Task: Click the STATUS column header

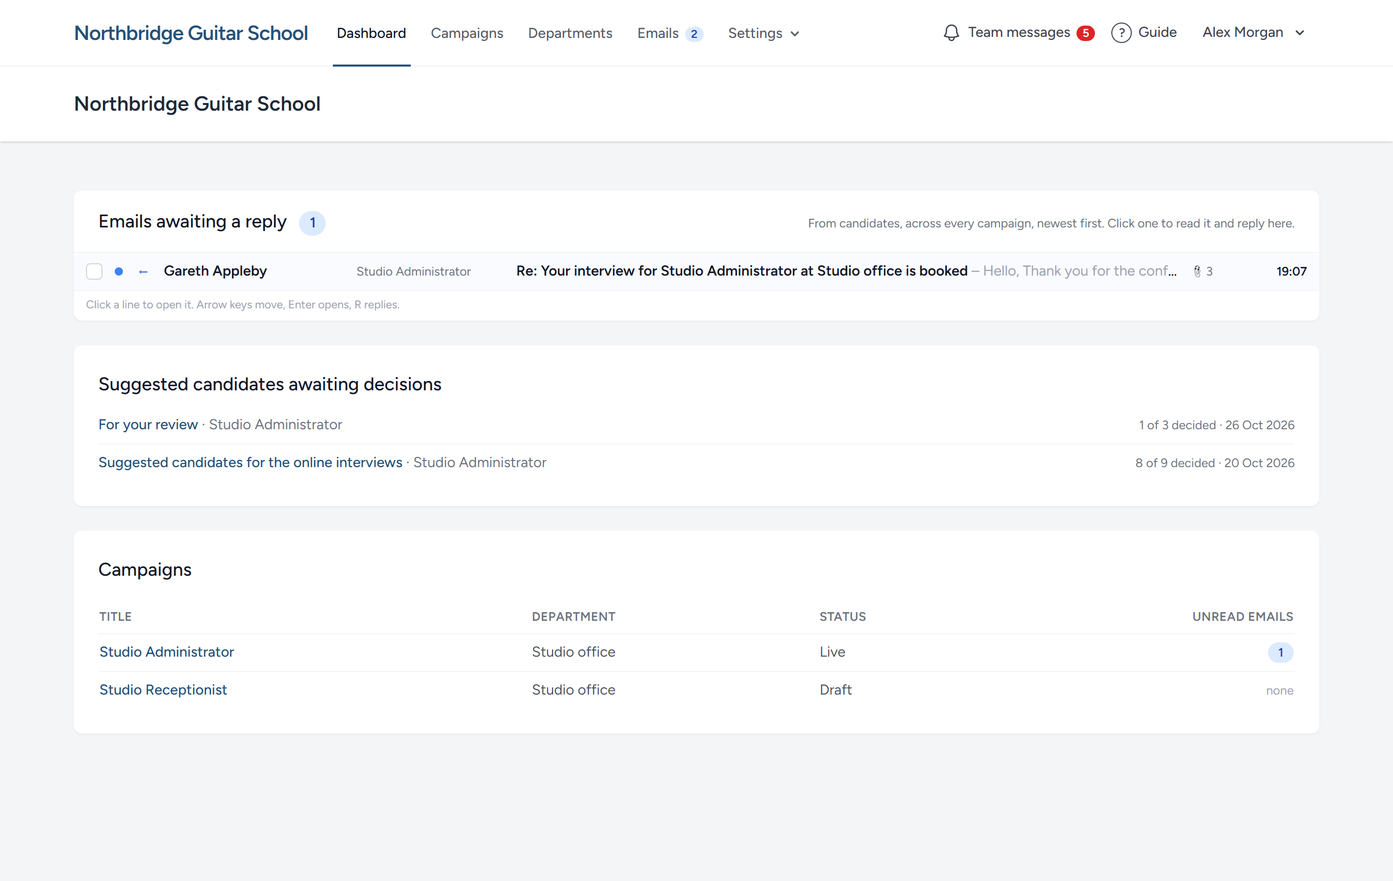Action: pos(842,617)
